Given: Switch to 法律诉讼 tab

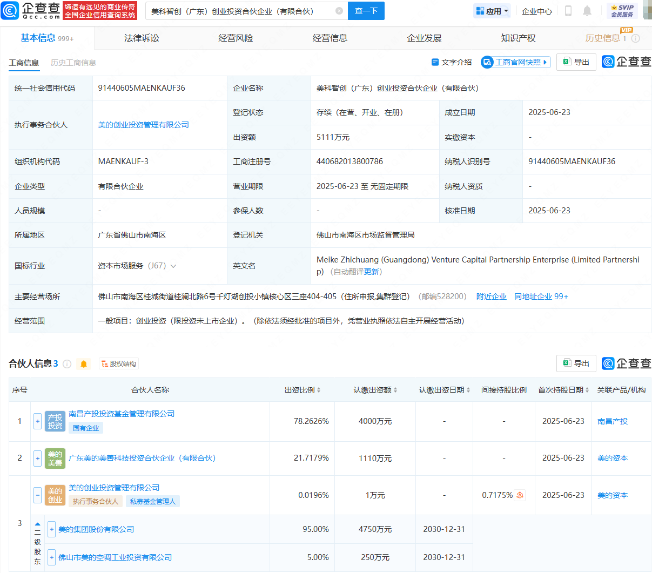Looking at the screenshot, I should [x=142, y=38].
